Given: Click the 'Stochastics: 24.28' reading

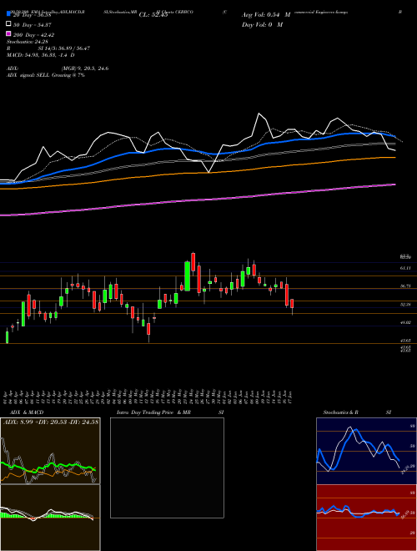Looking at the screenshot, I should [27, 42].
